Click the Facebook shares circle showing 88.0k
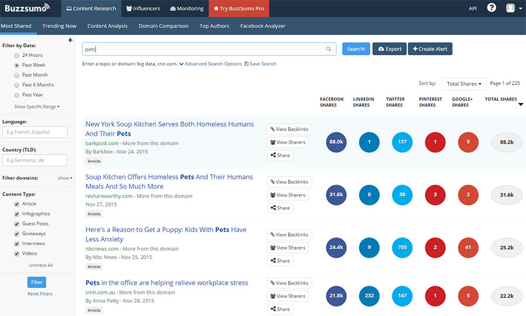 click(x=336, y=142)
